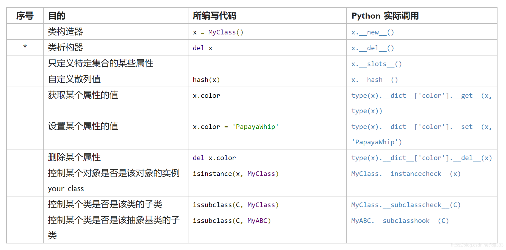Click the __get__ call link
The width and height of the screenshot is (506, 250).
[x=422, y=103]
